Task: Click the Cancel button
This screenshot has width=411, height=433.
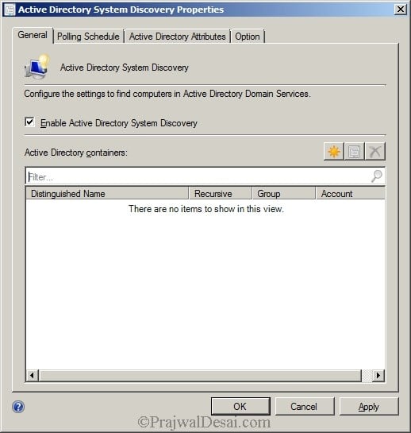Action: [305, 406]
